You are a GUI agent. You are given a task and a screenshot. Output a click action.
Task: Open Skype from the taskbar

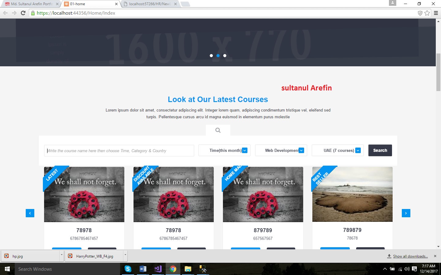[x=128, y=269]
